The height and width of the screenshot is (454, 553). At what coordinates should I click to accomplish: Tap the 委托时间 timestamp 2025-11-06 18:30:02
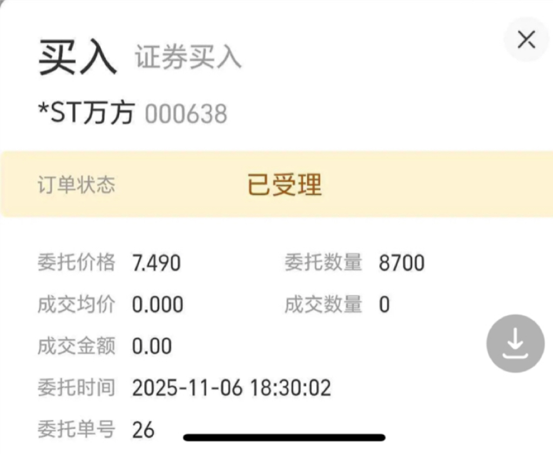click(x=231, y=388)
